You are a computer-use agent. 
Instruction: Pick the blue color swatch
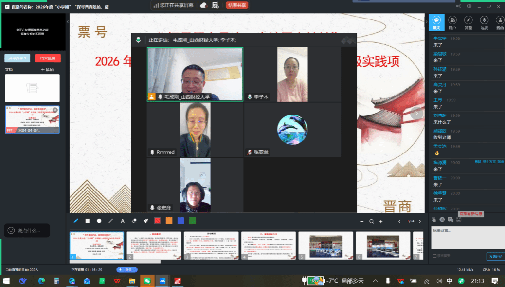pyautogui.click(x=181, y=221)
